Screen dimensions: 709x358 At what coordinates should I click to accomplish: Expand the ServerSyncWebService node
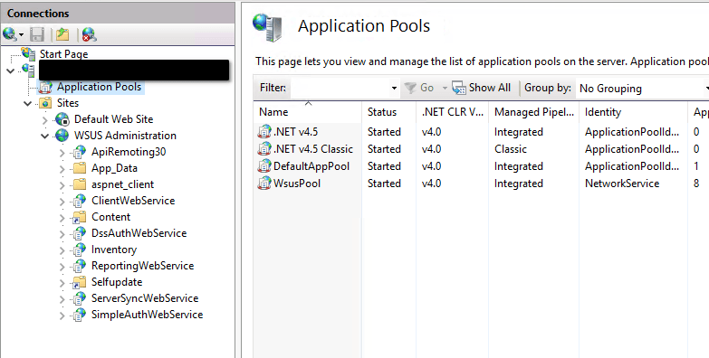point(62,298)
